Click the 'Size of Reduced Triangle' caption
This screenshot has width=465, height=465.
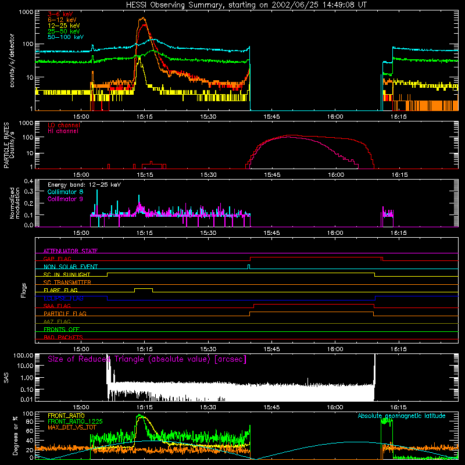point(147,359)
